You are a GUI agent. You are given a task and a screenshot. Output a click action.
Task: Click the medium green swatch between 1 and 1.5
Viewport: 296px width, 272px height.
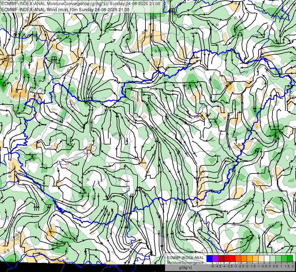[x=284, y=259]
